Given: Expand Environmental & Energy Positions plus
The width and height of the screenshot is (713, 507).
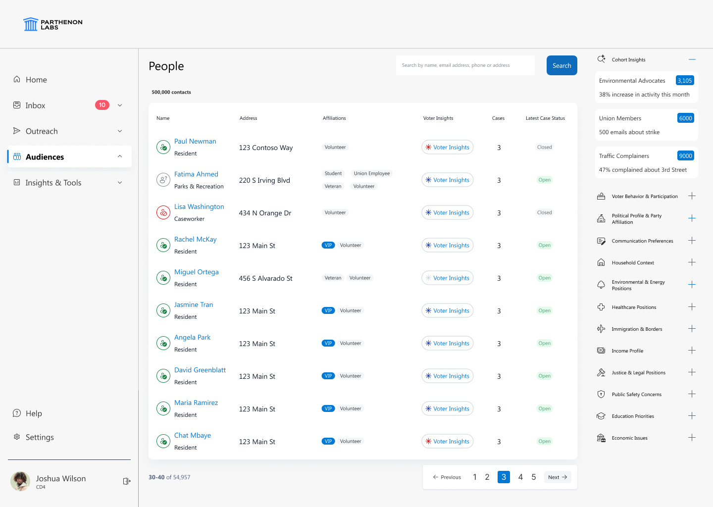Looking at the screenshot, I should [x=692, y=285].
